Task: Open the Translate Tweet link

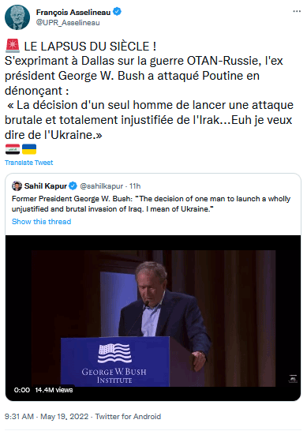Action: (29, 163)
